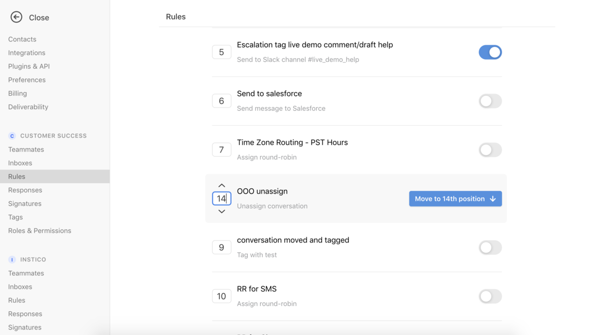Image resolution: width=602 pixels, height=335 pixels.
Task: Open the Send to salesforce rule
Action: tap(269, 94)
